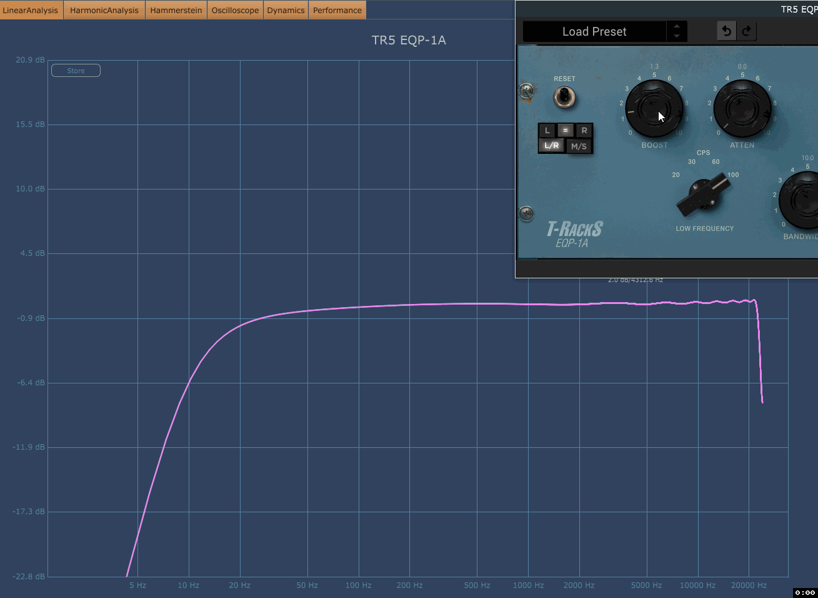Open the LinearAnalysis tab
Image resolution: width=818 pixels, height=598 pixels.
31,10
